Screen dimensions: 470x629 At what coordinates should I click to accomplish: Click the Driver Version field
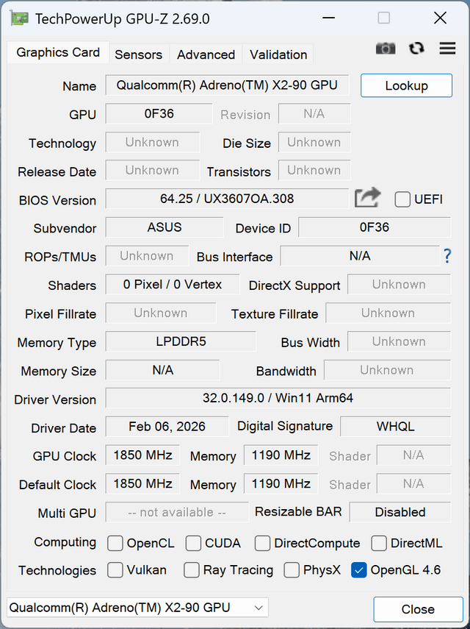[278, 398]
